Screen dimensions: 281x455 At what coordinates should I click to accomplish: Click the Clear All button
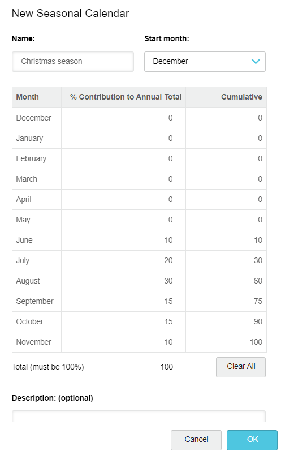pyautogui.click(x=241, y=367)
